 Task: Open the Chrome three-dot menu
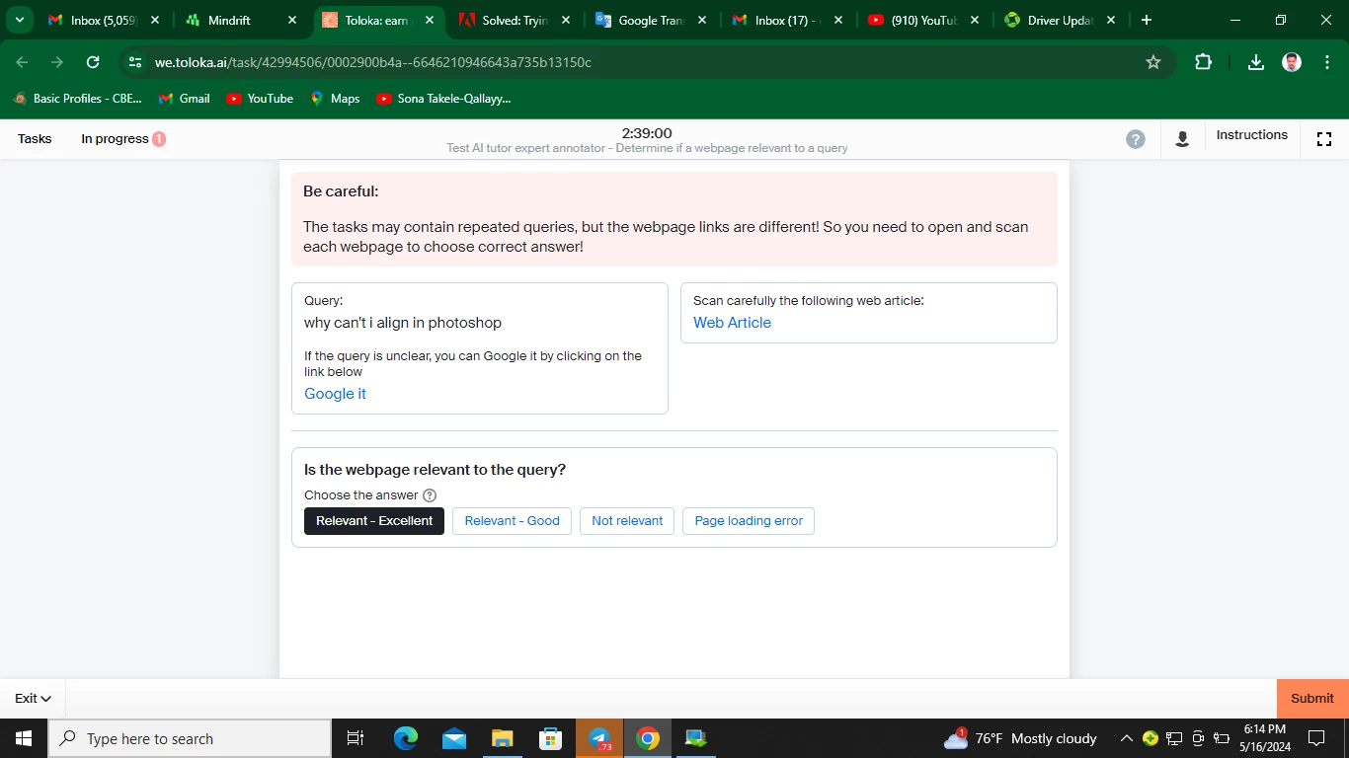(1325, 62)
